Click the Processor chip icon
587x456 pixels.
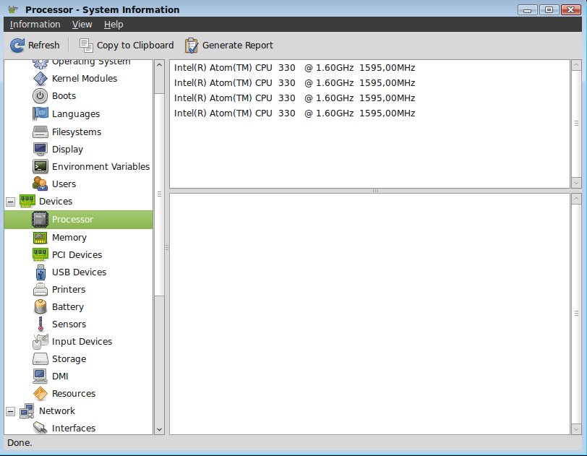(x=40, y=220)
